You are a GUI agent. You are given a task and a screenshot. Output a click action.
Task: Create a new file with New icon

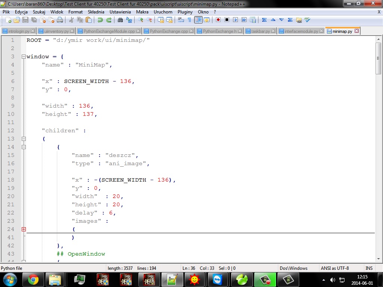8,20
